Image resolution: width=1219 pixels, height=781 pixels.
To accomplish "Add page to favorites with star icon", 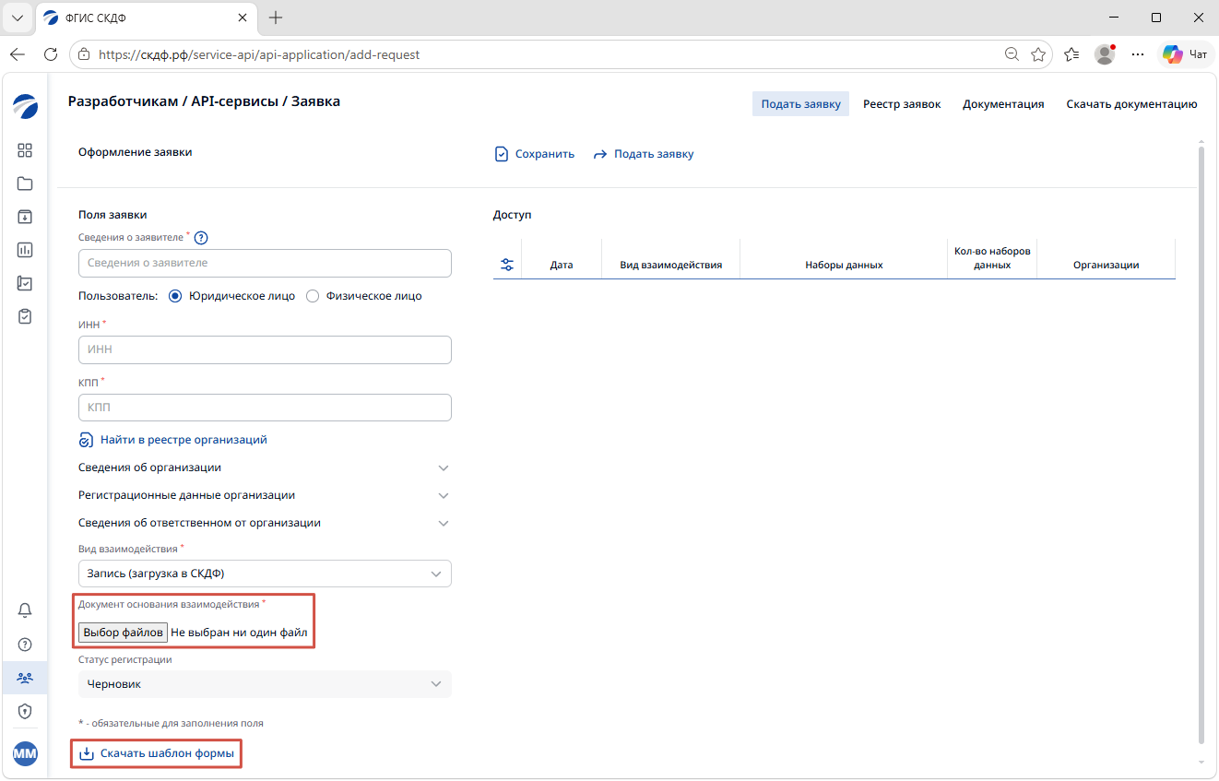I will coord(1038,54).
